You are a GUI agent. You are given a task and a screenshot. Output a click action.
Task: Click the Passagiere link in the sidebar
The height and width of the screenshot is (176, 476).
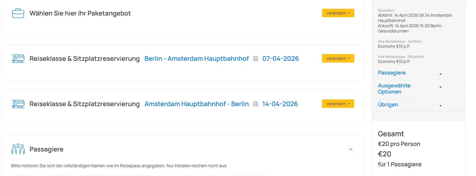[391, 73]
